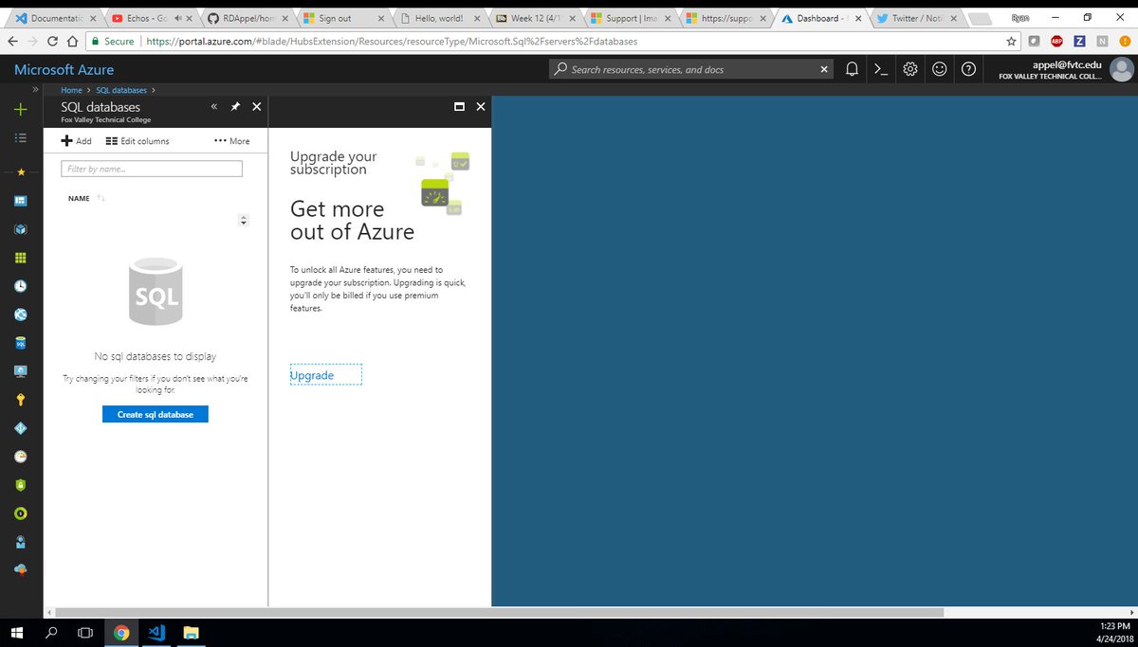
Task: Click Add in the SQL databases toolbar
Action: (77, 141)
